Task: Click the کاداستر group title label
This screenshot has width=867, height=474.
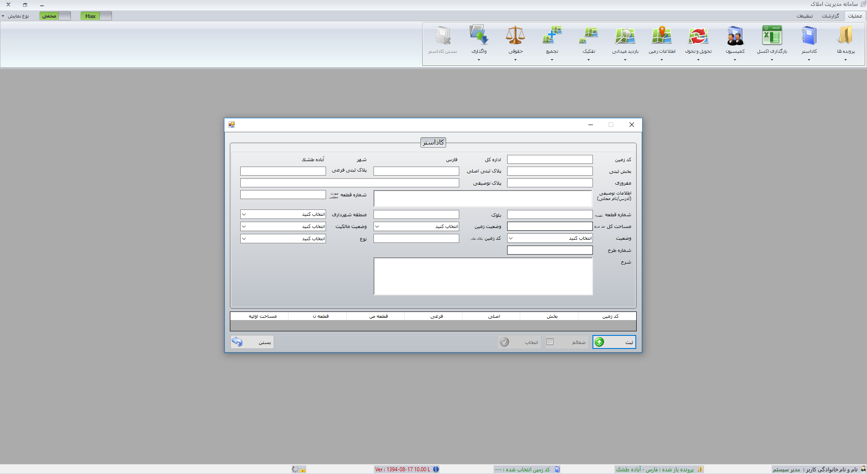Action: tap(433, 142)
